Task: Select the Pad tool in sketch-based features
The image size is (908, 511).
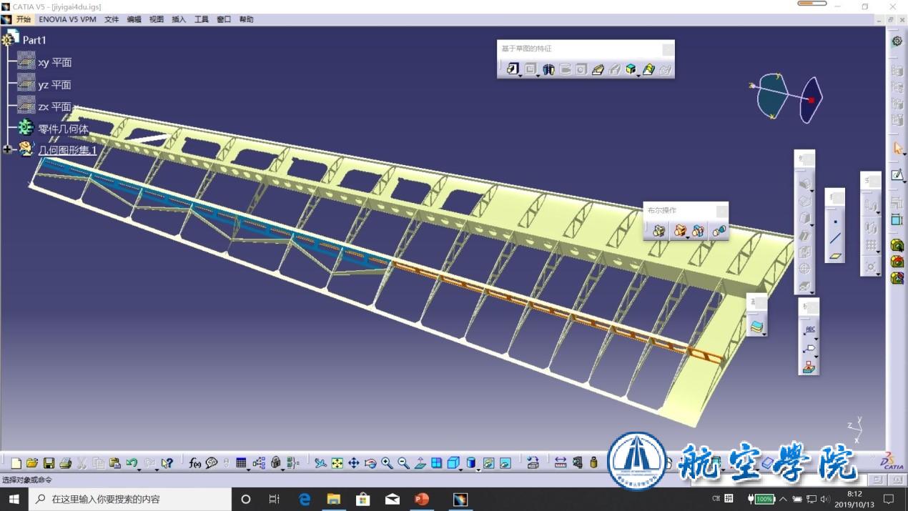Action: click(x=512, y=69)
